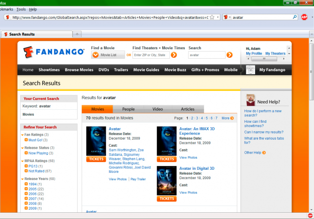Open the Tools menu

tap(21, 9)
